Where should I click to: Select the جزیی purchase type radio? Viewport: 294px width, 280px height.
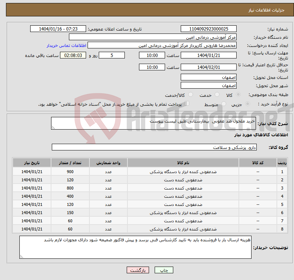(247, 104)
